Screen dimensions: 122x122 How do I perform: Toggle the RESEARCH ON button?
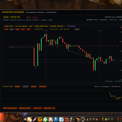[x=49, y=108]
